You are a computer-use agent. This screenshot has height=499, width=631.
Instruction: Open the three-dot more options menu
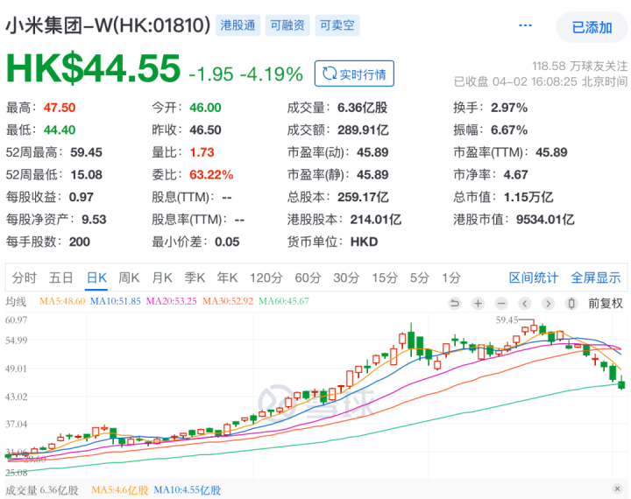525,25
